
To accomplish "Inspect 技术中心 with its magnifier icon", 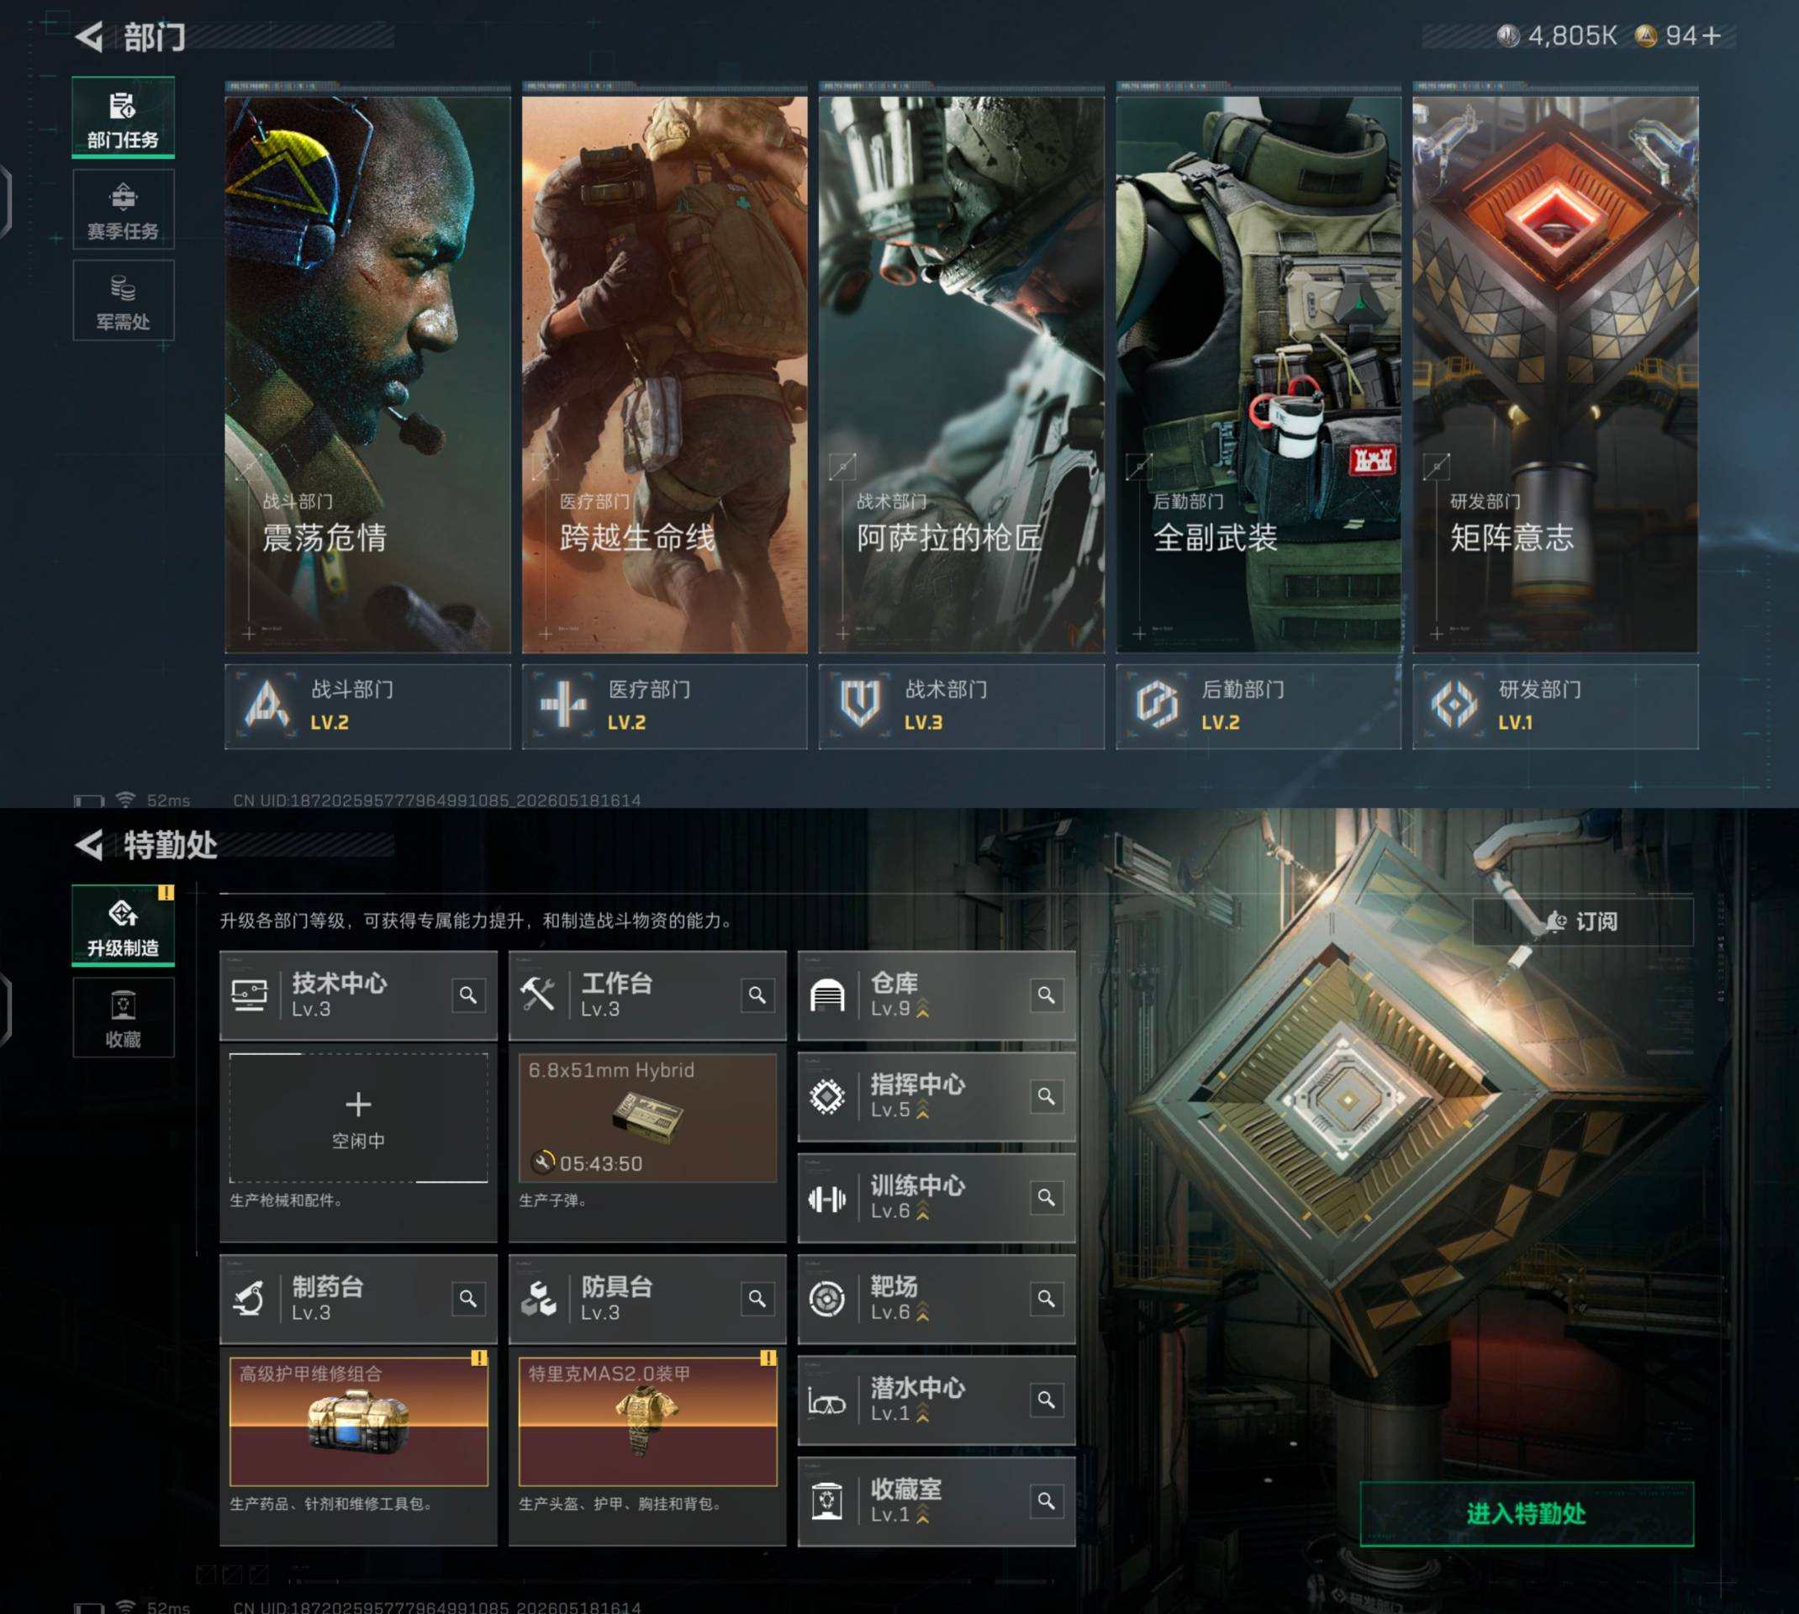I will click(468, 995).
